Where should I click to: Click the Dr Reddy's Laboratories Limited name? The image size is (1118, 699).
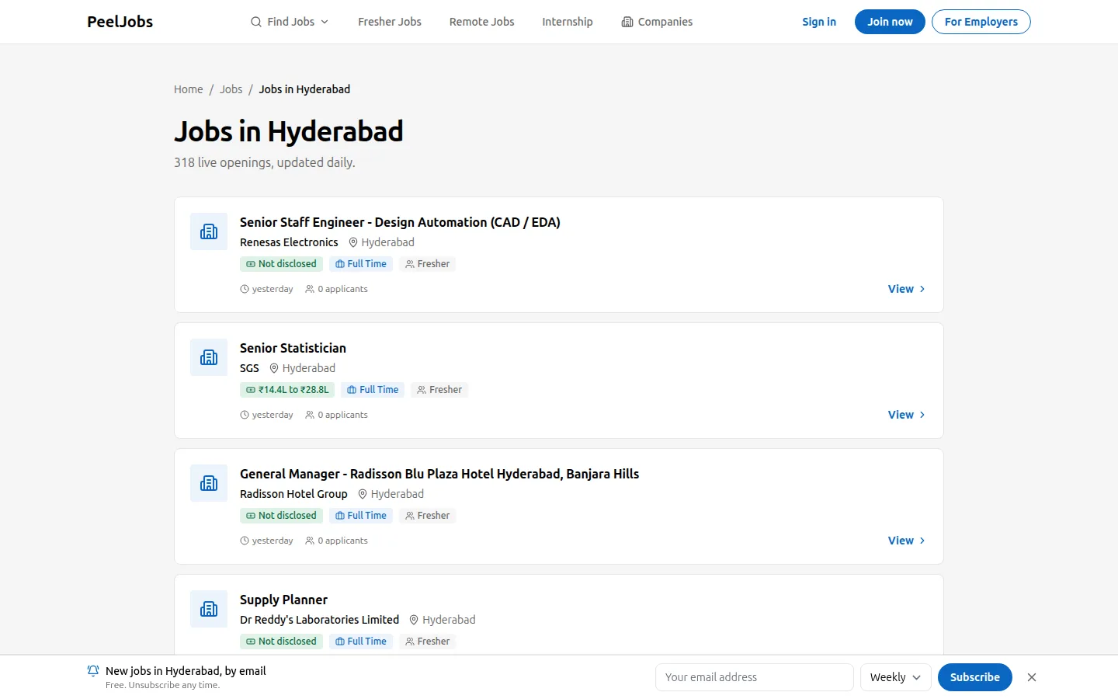(319, 620)
